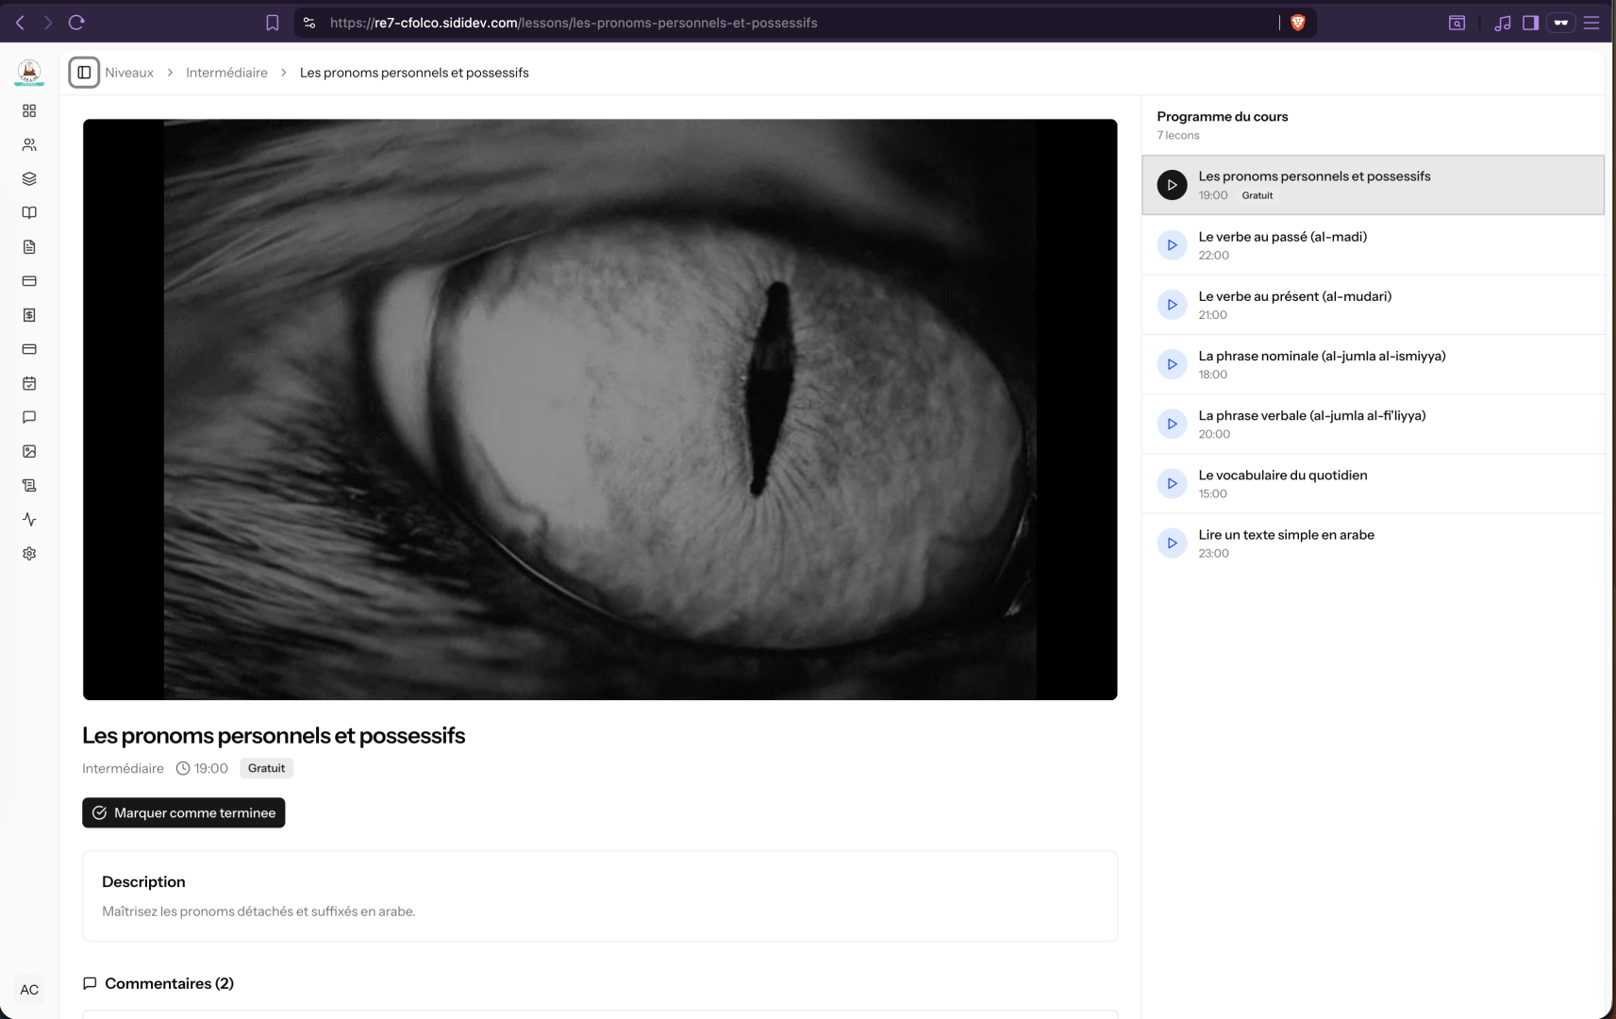The image size is (1616, 1019).
Task: Navigate via the Intermédiaire breadcrumb
Action: pos(225,72)
